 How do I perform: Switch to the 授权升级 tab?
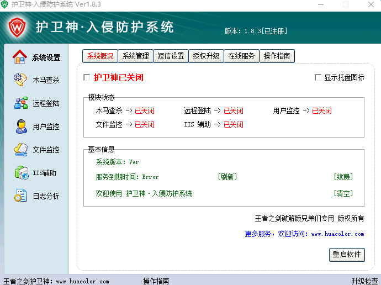point(206,56)
